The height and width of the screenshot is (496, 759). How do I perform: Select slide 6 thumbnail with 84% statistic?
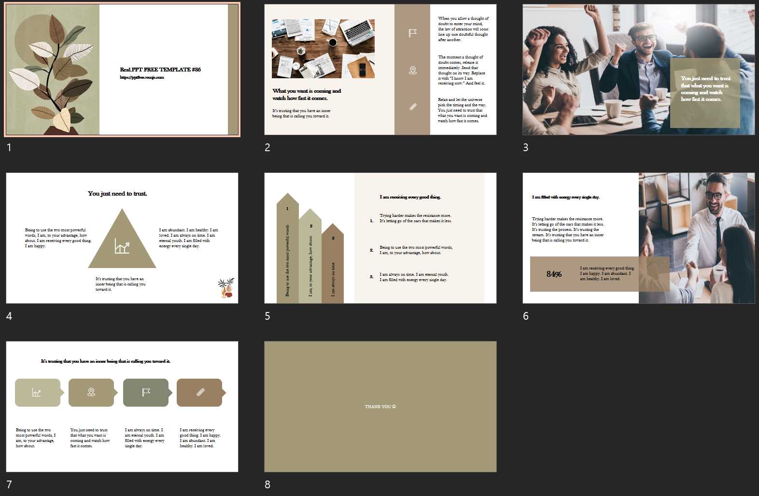point(639,238)
